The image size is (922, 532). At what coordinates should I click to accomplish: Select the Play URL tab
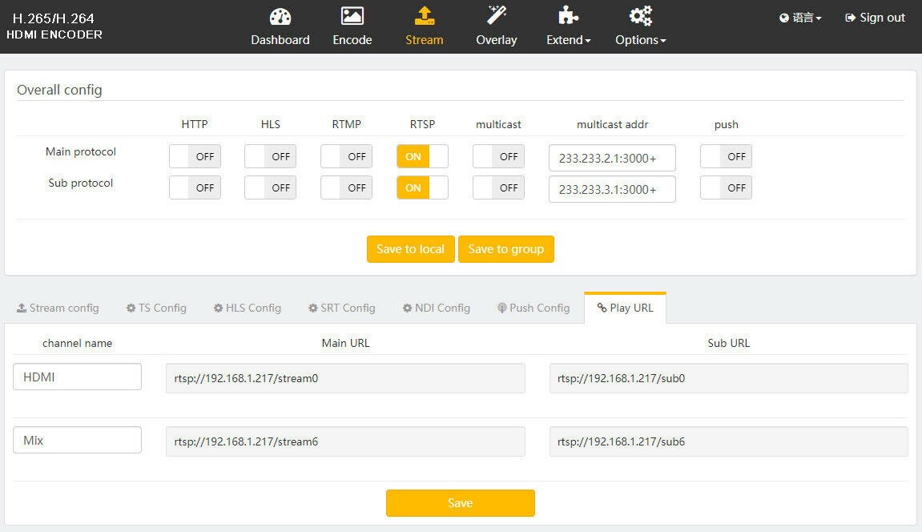625,308
